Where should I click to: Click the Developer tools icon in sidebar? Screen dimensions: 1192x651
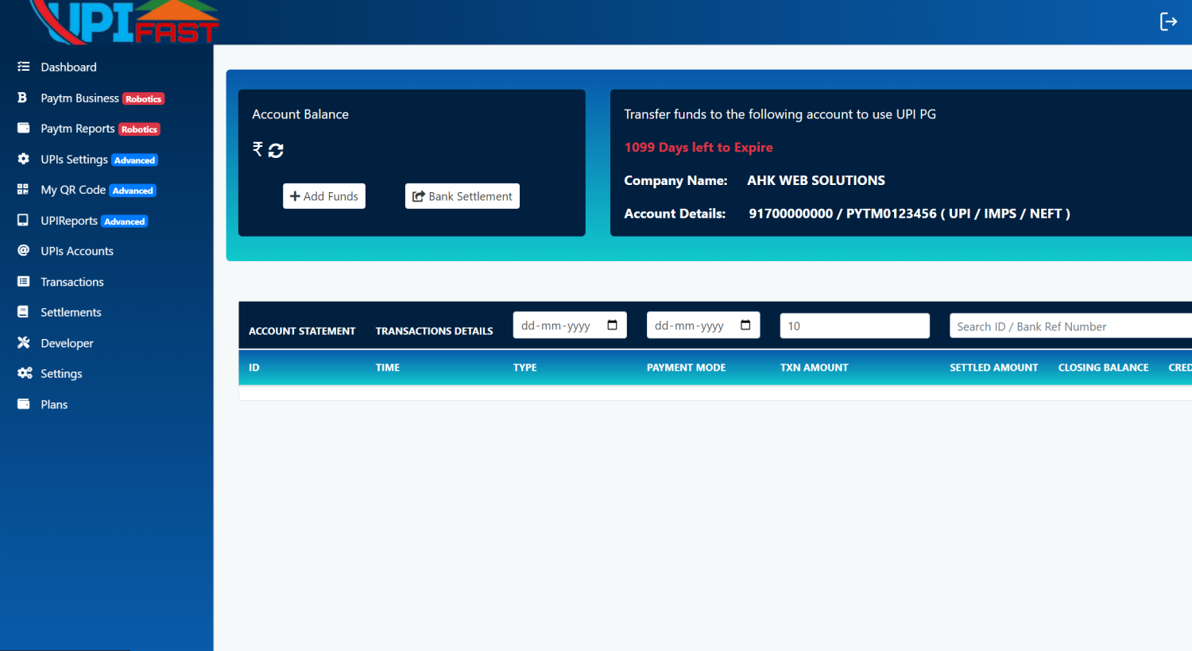tap(23, 343)
